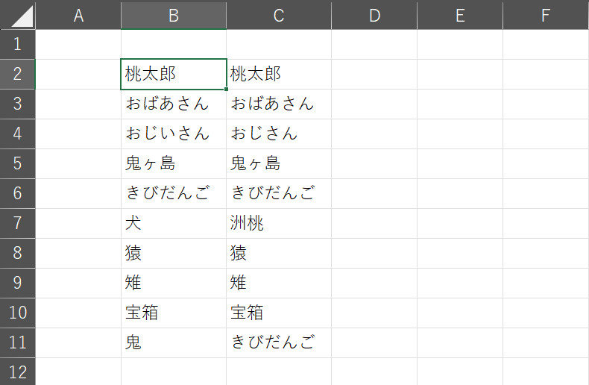The height and width of the screenshot is (385, 589).
Task: Click cell C3 containing おばあさん
Action: 279,104
